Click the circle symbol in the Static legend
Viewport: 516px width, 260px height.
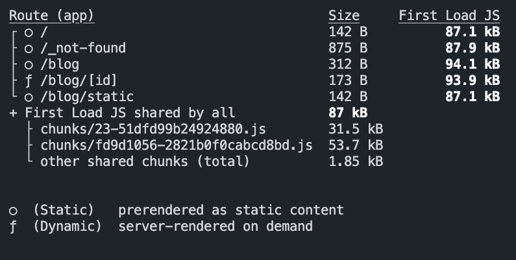13,211
